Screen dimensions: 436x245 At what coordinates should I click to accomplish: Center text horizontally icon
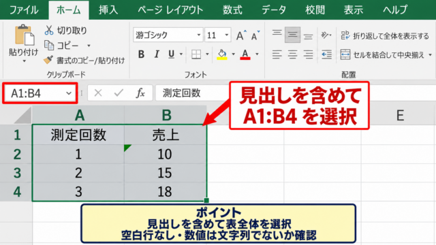tap(292, 54)
